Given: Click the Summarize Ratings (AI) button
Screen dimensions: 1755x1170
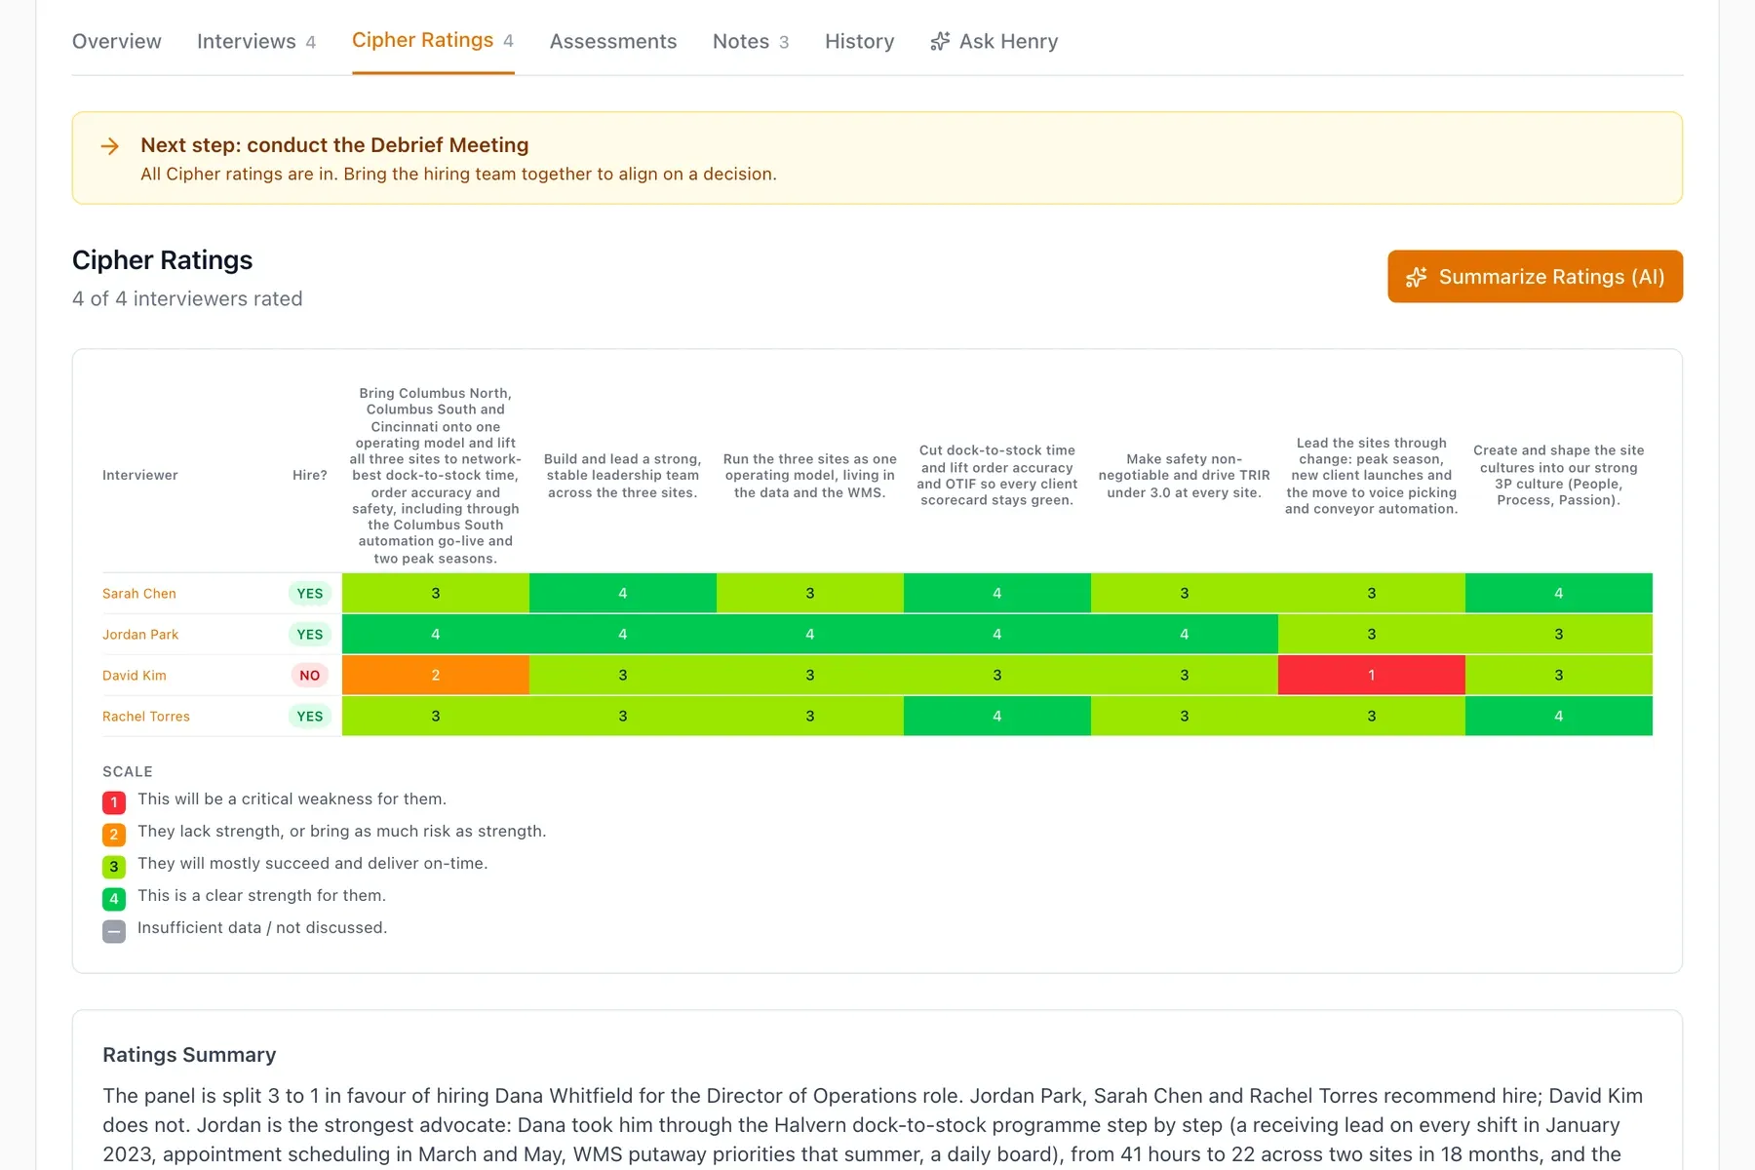Looking at the screenshot, I should [1536, 277].
